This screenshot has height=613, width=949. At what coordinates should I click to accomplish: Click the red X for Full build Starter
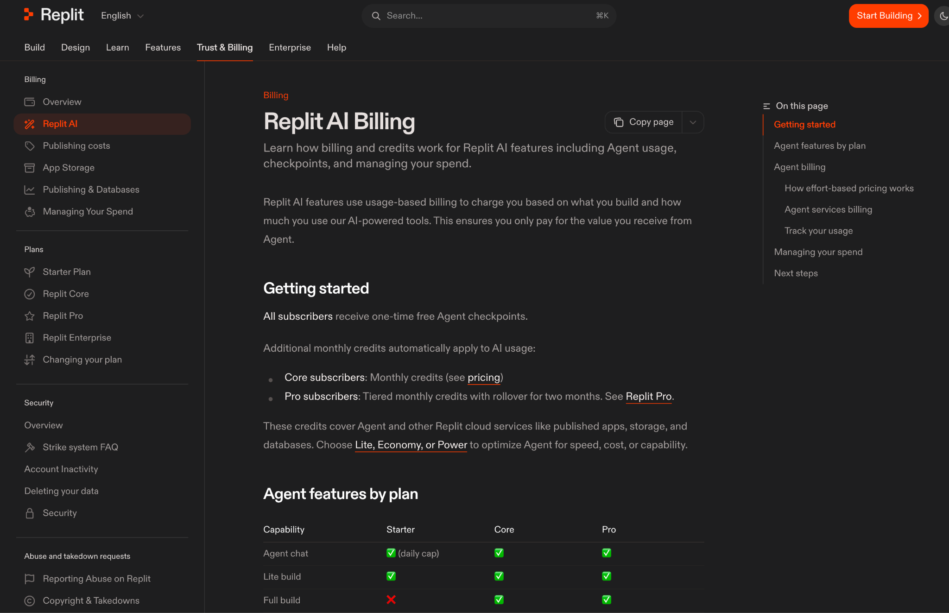(x=391, y=600)
